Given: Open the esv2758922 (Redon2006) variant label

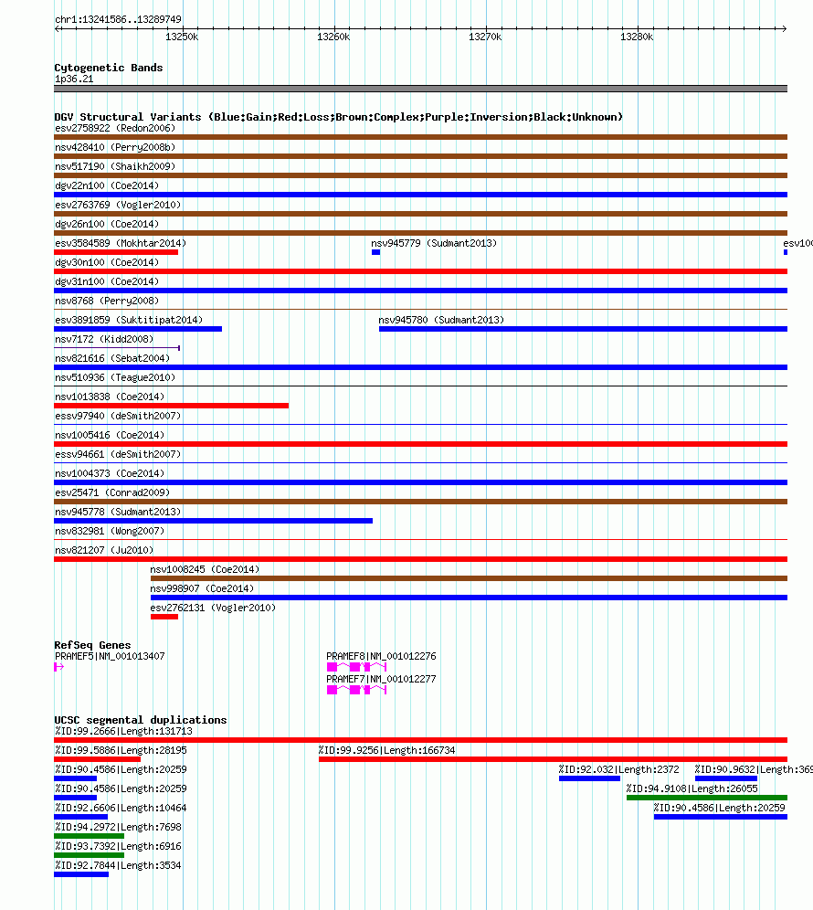Looking at the screenshot, I should (x=115, y=128).
